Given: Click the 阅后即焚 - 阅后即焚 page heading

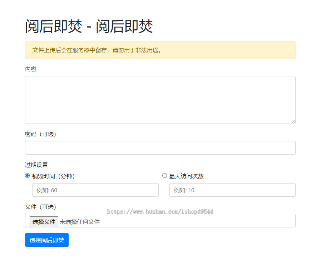Looking at the screenshot, I should tap(89, 26).
